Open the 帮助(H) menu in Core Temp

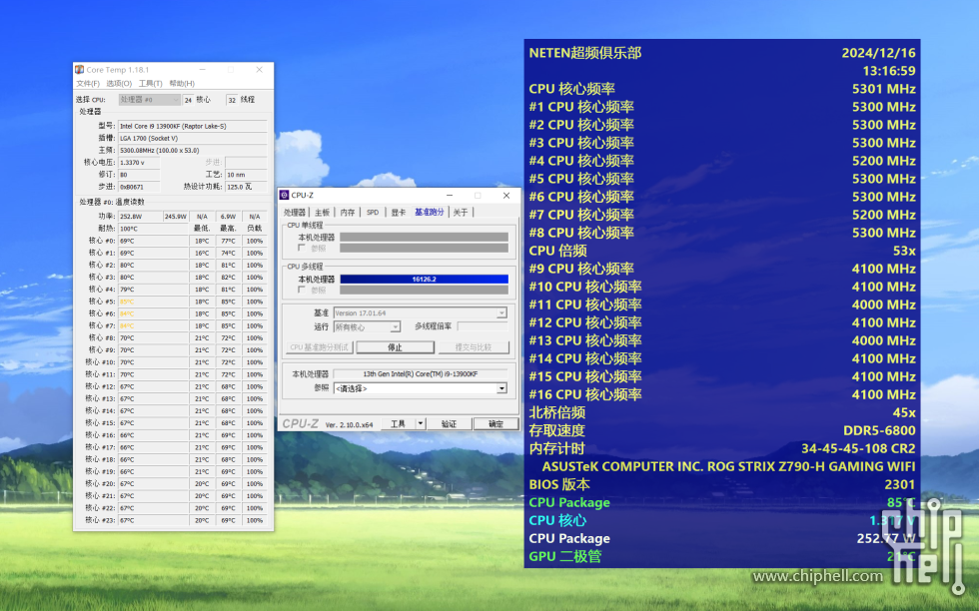[x=182, y=84]
